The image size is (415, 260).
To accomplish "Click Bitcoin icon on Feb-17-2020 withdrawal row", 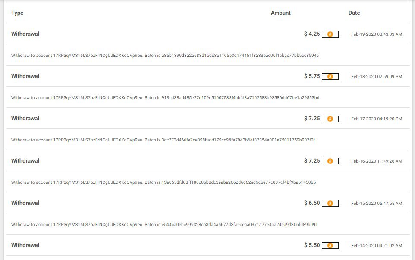I will pyautogui.click(x=330, y=119).
